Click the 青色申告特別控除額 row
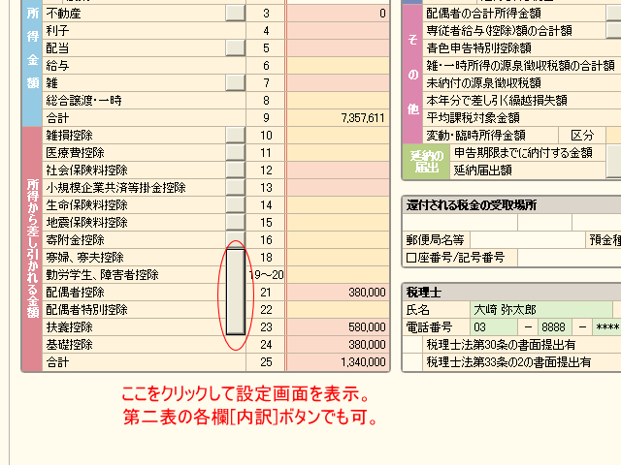The height and width of the screenshot is (465, 621). click(522, 47)
